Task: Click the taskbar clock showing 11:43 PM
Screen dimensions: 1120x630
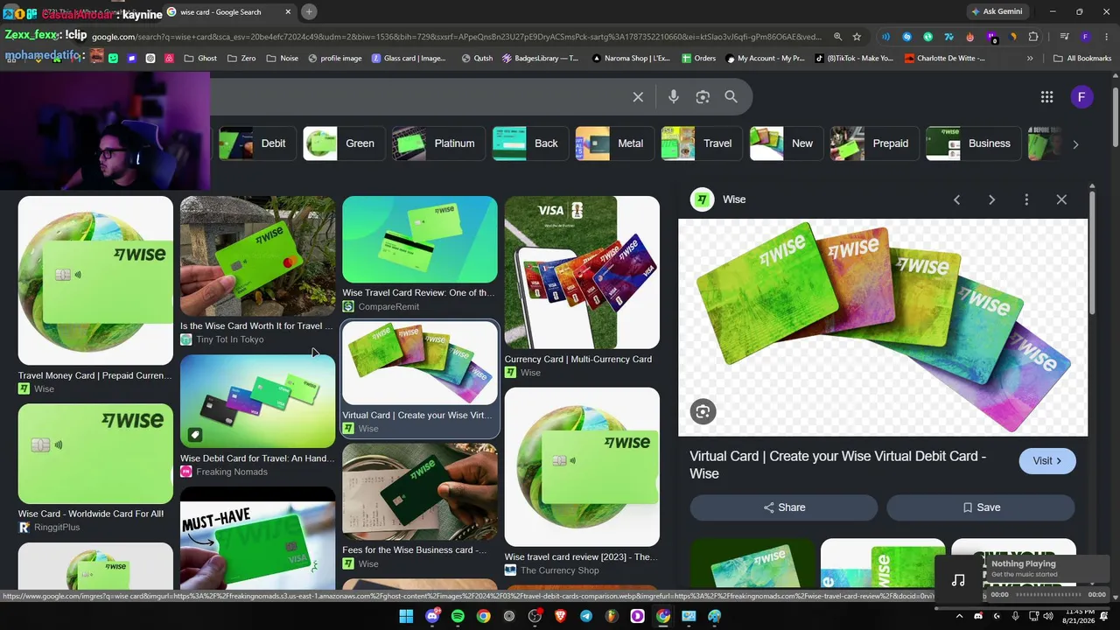Action: point(1080,617)
